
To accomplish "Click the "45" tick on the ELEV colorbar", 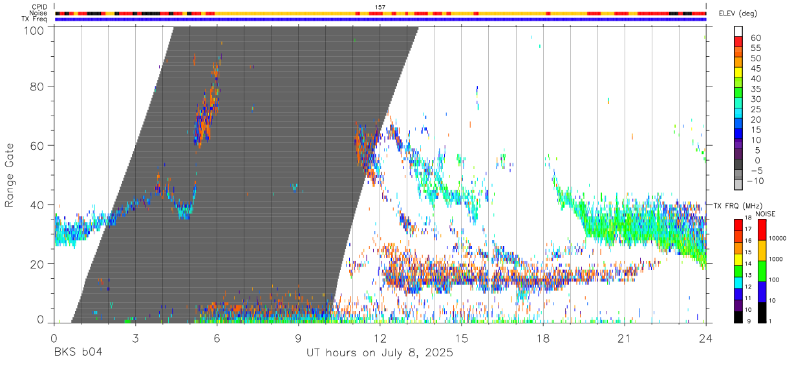I will (755, 68).
